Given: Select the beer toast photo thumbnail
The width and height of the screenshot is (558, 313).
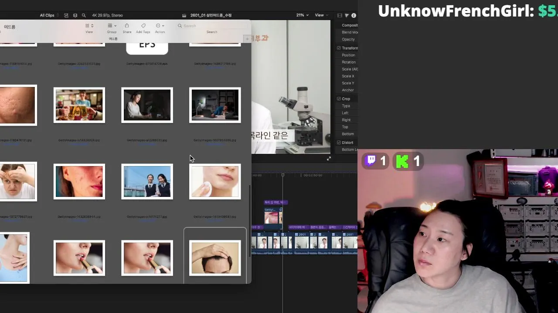Looking at the screenshot, I should 79,105.
